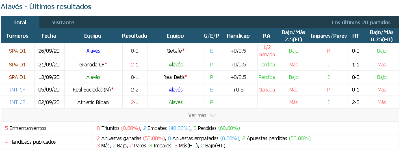401x151 pixels.
Task: Click Los últimos 20 partidos text
Action: point(361,22)
